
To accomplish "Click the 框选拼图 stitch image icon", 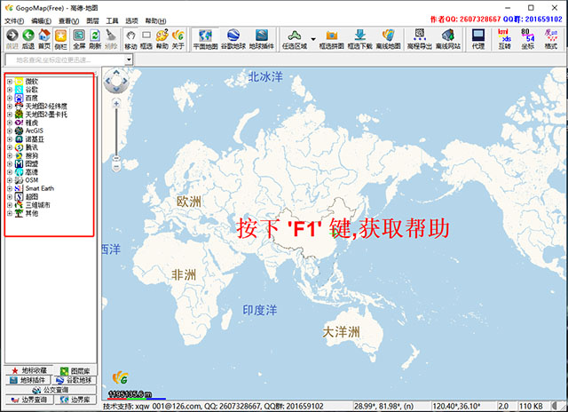I will 331,36.
